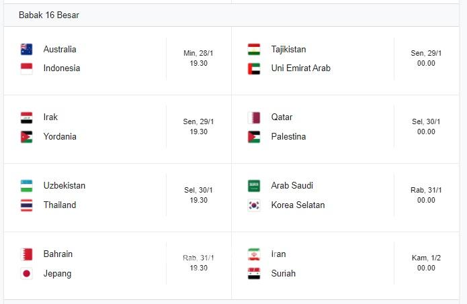Click the Iran flag icon

coord(254,254)
